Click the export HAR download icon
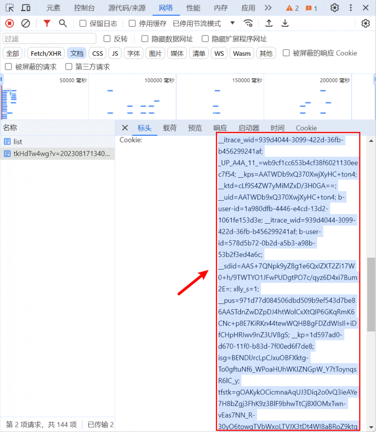The height and width of the screenshot is (432, 376). tap(285, 23)
